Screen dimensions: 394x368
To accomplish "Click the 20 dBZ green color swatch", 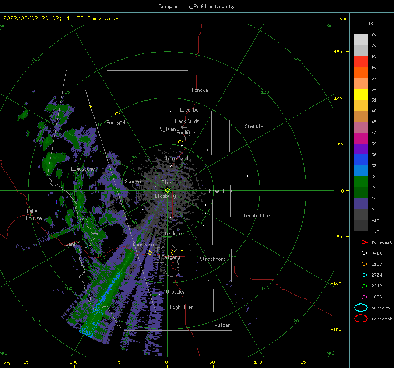I will tap(361, 182).
